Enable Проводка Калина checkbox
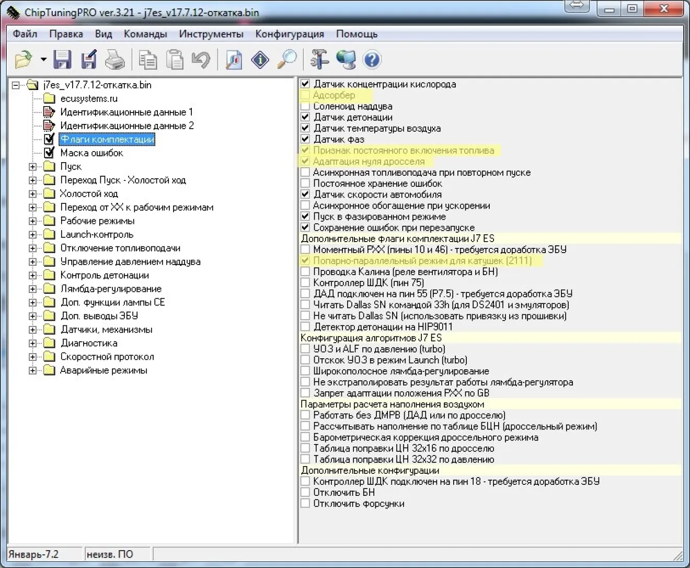 pos(305,271)
